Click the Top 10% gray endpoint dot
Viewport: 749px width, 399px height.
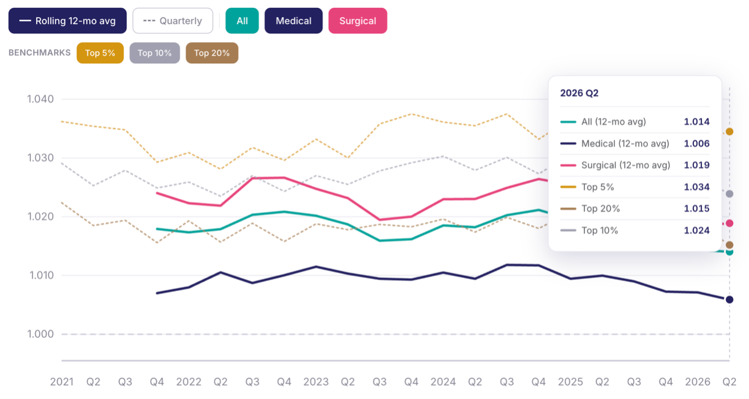click(x=729, y=194)
